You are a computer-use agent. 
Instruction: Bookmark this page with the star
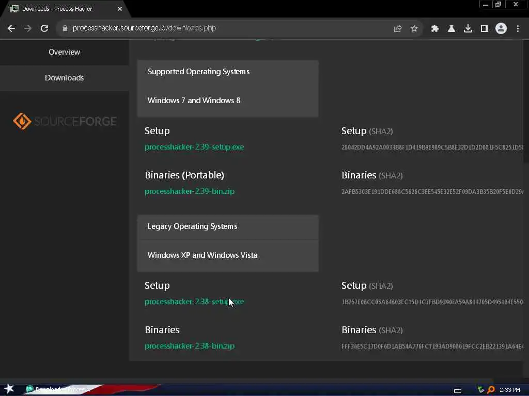(x=414, y=29)
